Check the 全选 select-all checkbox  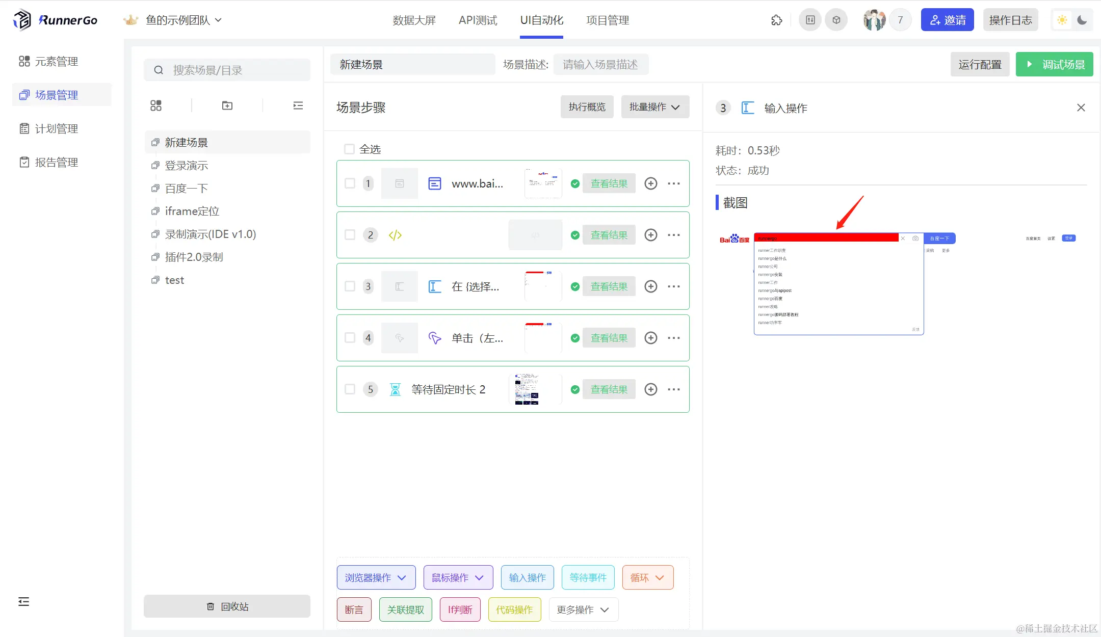coord(349,149)
